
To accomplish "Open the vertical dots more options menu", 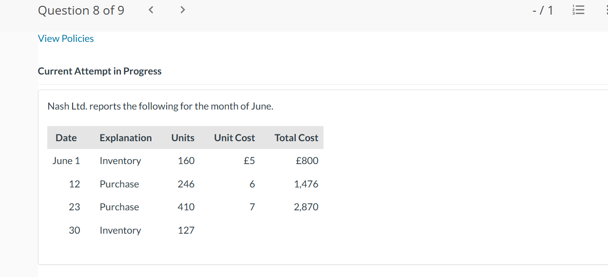I will (605, 10).
